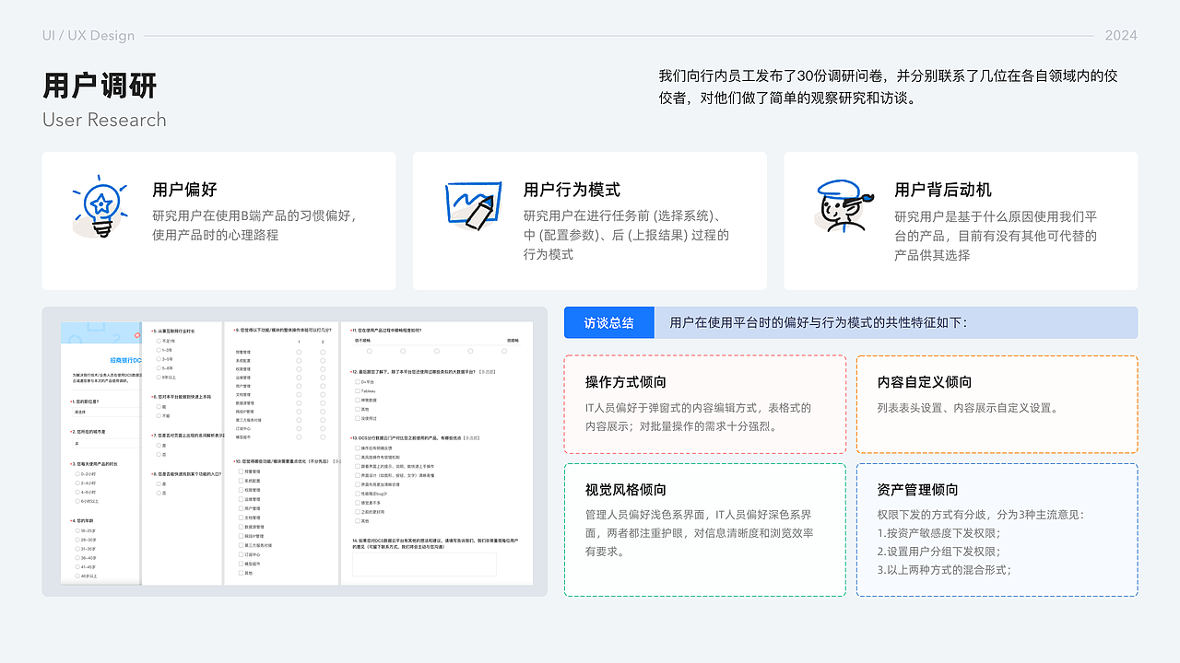This screenshot has height=663, width=1180.
Task: Open the 操作方式倾向 card
Action: 704,404
